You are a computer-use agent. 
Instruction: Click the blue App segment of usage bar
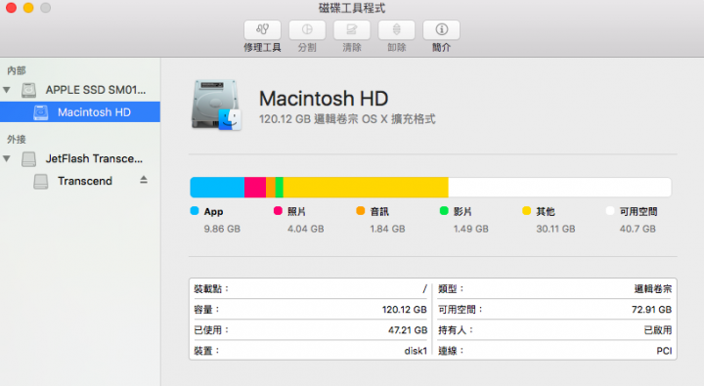point(217,188)
